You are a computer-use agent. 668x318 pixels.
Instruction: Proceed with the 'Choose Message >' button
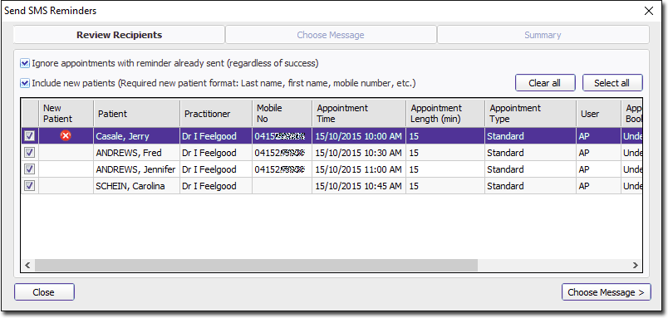coord(607,292)
